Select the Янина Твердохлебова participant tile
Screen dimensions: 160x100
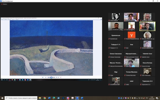(x=131, y=35)
